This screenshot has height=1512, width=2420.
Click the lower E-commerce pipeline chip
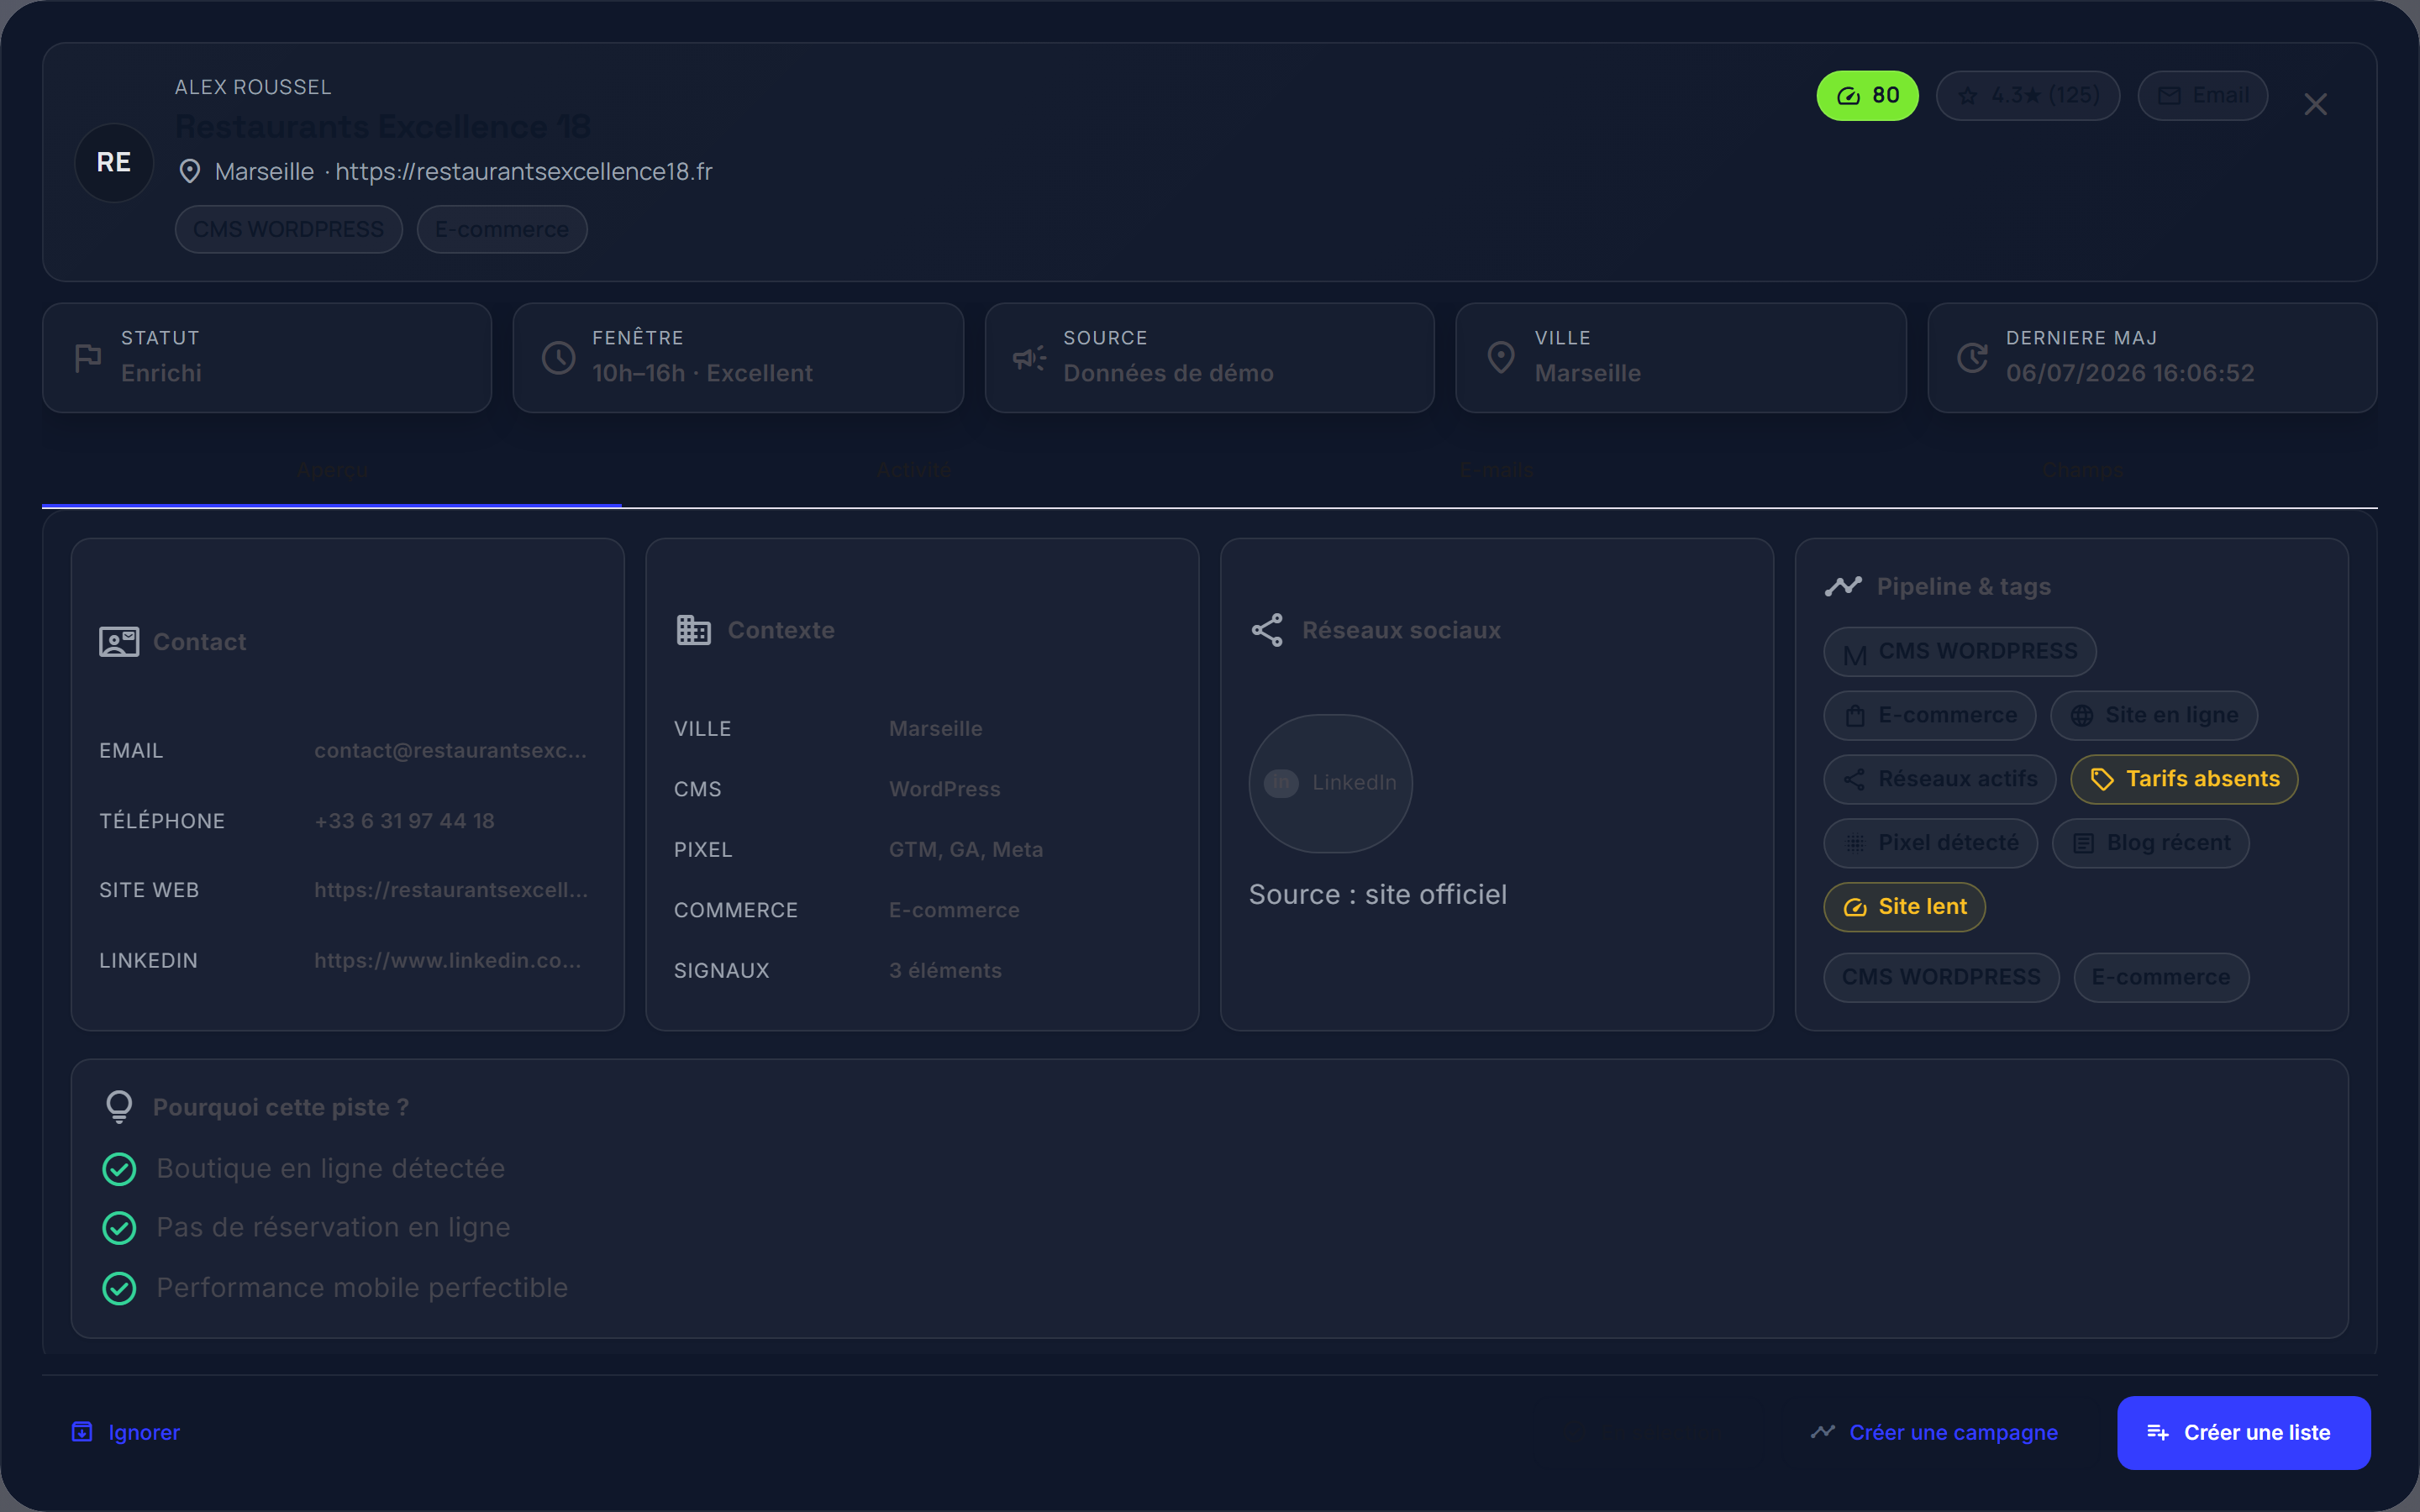[2161, 977]
